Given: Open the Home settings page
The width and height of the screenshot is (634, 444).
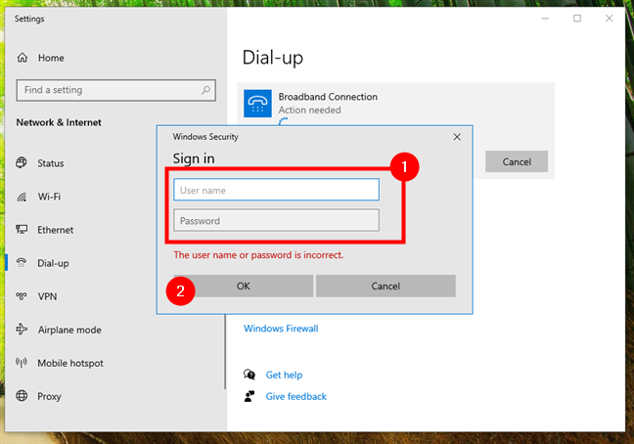Looking at the screenshot, I should tap(51, 58).
